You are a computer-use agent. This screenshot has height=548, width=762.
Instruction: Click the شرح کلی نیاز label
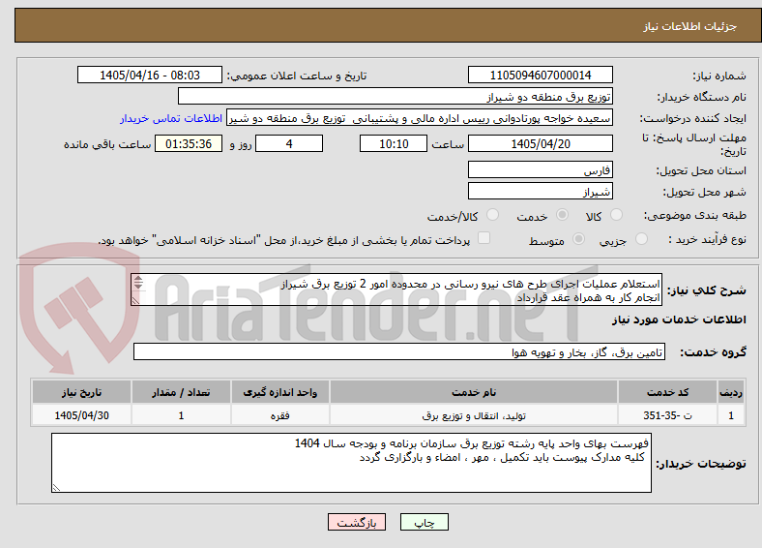tap(707, 290)
